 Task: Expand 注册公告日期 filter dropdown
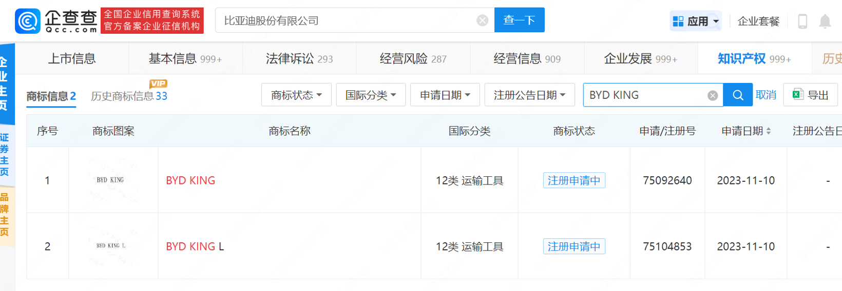point(530,95)
